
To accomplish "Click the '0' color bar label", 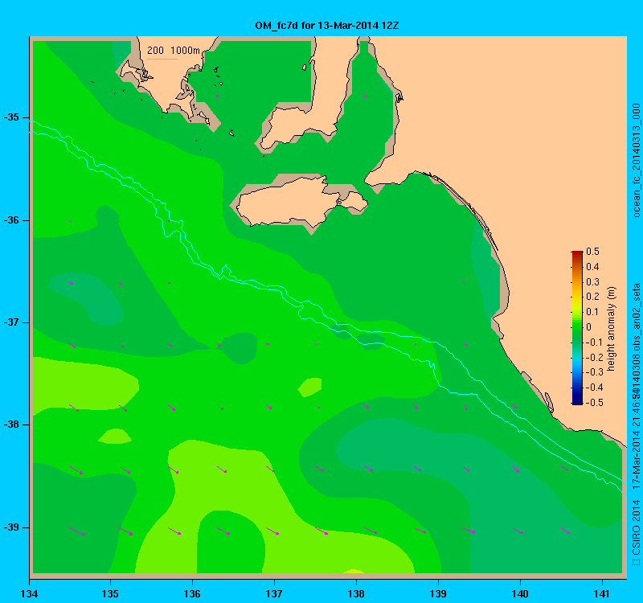I will coord(589,327).
